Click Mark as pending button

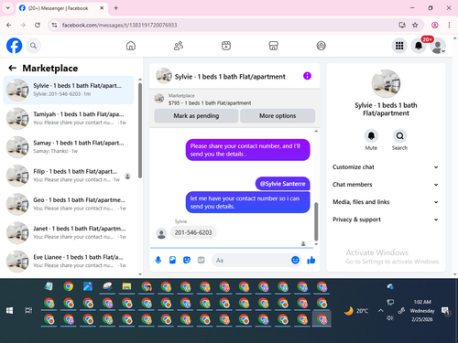196,116
